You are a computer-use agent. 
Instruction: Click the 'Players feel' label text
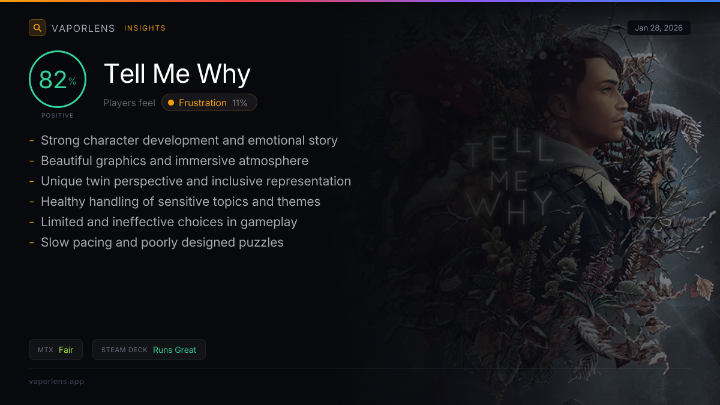click(129, 103)
